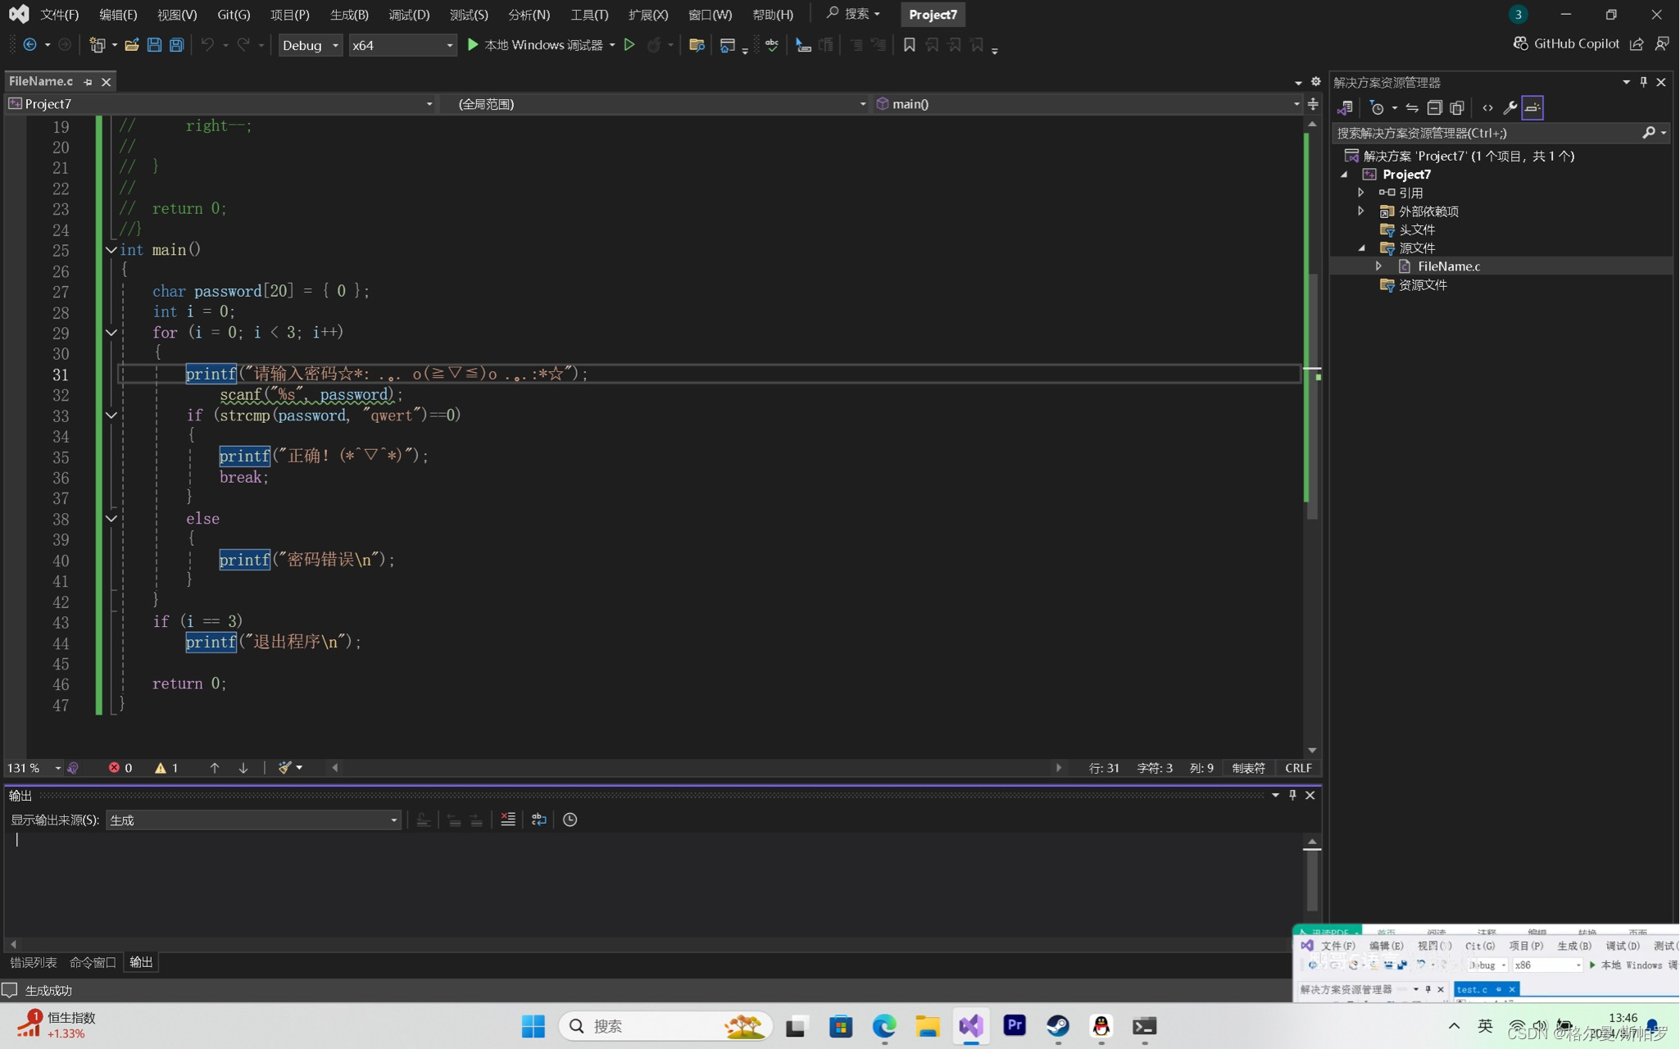Collapse the else block on line 38

tap(111, 519)
